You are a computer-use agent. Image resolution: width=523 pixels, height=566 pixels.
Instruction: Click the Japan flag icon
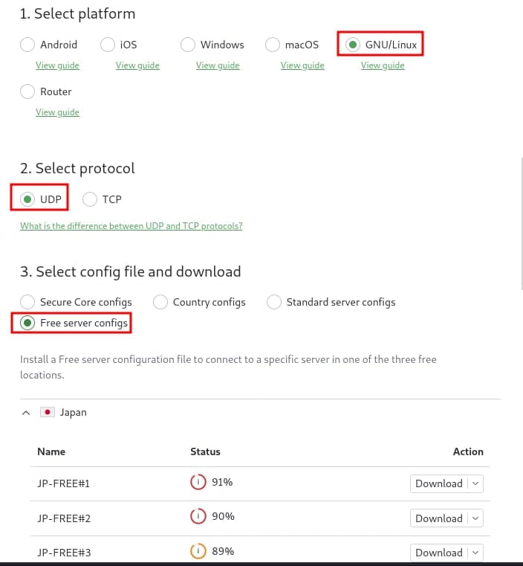click(x=48, y=412)
